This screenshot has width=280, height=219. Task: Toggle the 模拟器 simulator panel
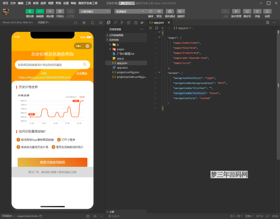[x=30, y=11]
